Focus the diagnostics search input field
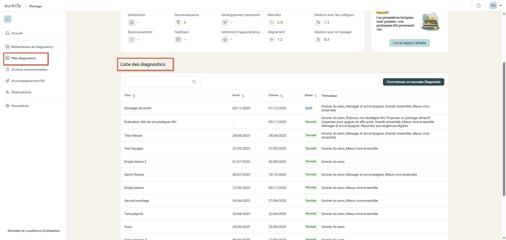 [x=158, y=82]
